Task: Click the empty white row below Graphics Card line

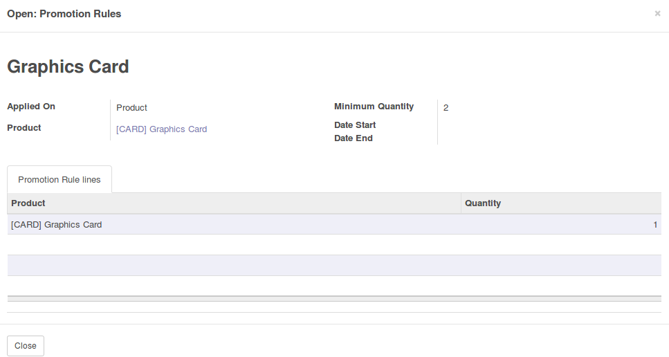Action: click(334, 245)
